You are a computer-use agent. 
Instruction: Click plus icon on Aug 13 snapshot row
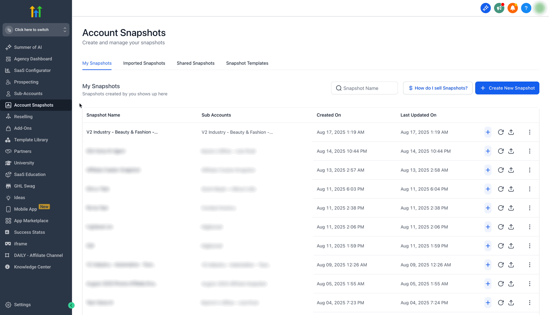(x=488, y=170)
